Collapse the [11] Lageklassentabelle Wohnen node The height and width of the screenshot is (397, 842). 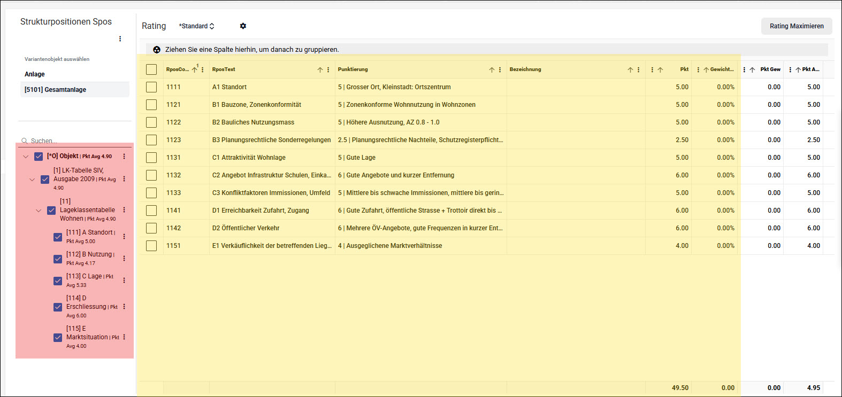pos(39,211)
